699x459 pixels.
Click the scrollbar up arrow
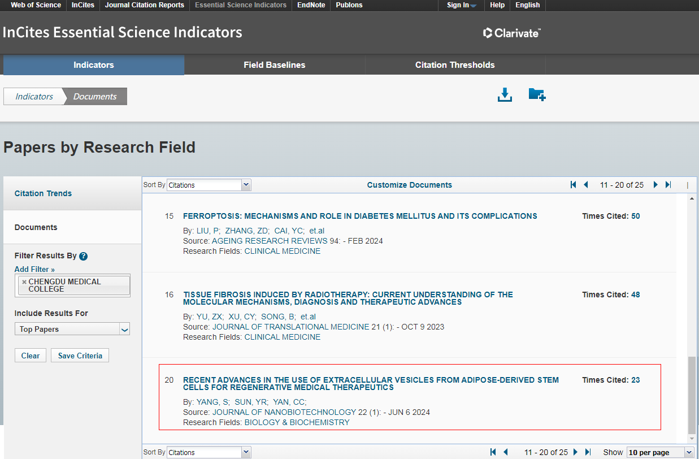(x=692, y=198)
